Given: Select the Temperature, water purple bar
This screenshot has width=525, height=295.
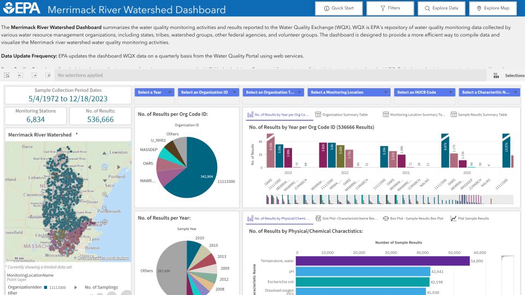Looking at the screenshot, I should (383, 261).
